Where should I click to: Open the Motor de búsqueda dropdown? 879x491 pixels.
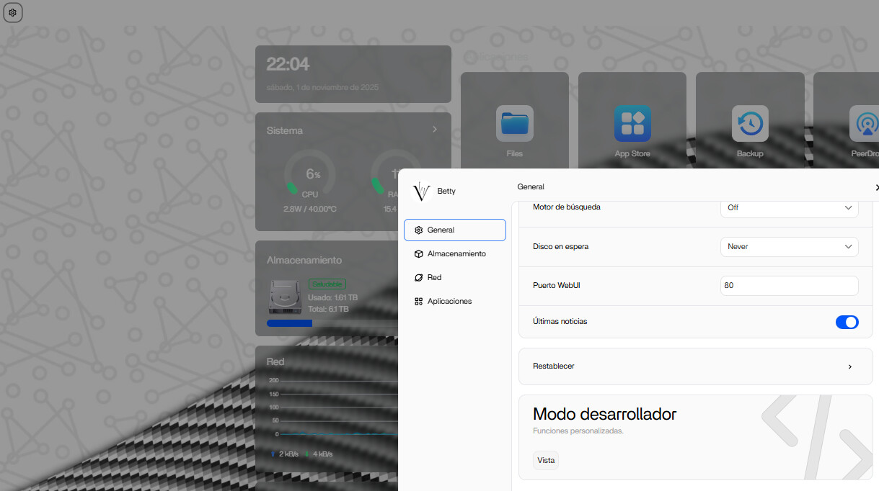pyautogui.click(x=789, y=207)
